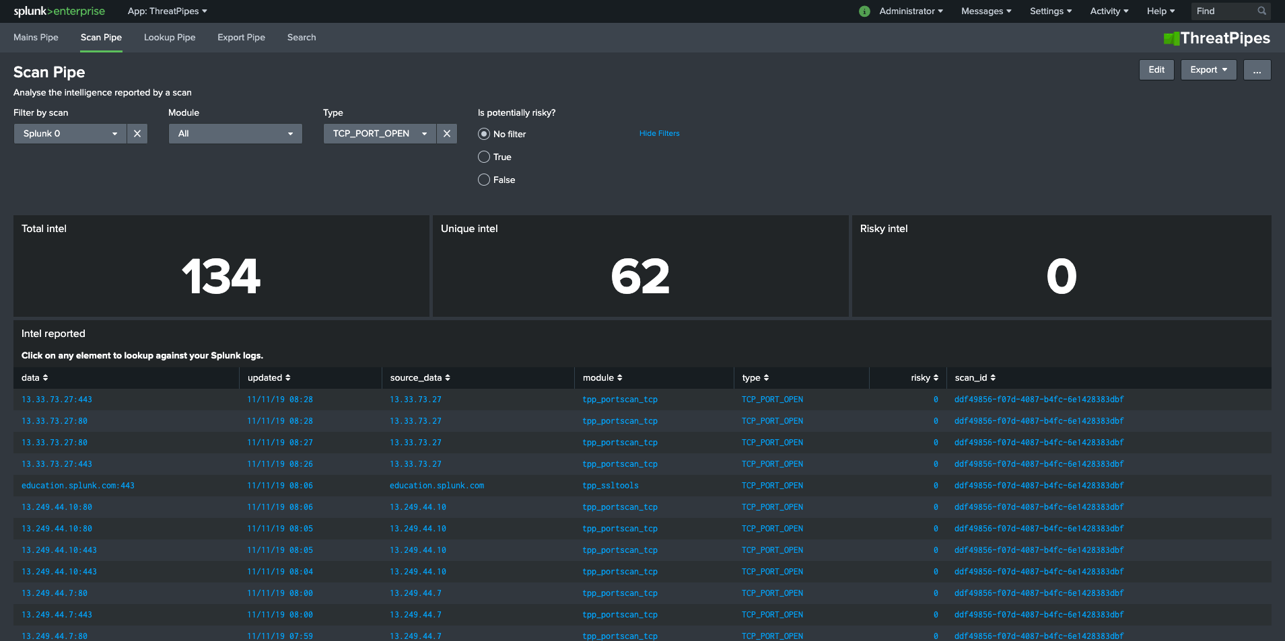Select the 'False' risky filter option

click(x=483, y=180)
